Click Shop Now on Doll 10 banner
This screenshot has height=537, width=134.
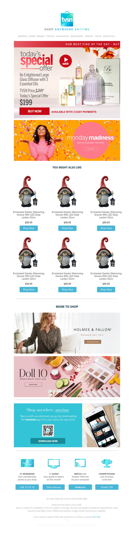coord(33,384)
